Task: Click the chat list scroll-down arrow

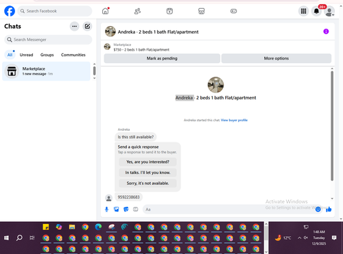Action: tap(94, 78)
